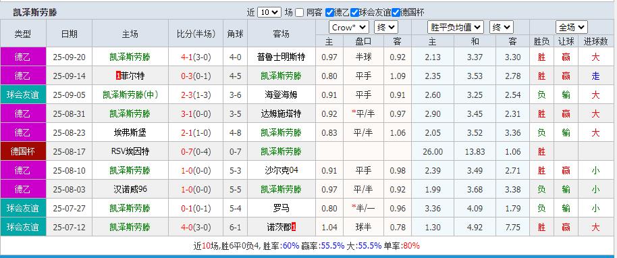The image size is (617, 258).
Task: Click the win rate 60% in summary
Action: (291, 246)
